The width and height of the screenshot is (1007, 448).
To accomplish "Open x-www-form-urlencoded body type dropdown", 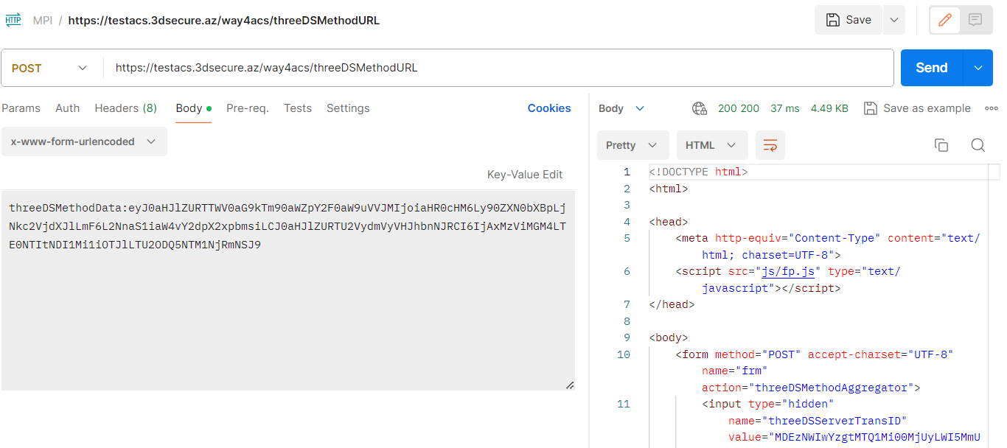I will pos(84,141).
